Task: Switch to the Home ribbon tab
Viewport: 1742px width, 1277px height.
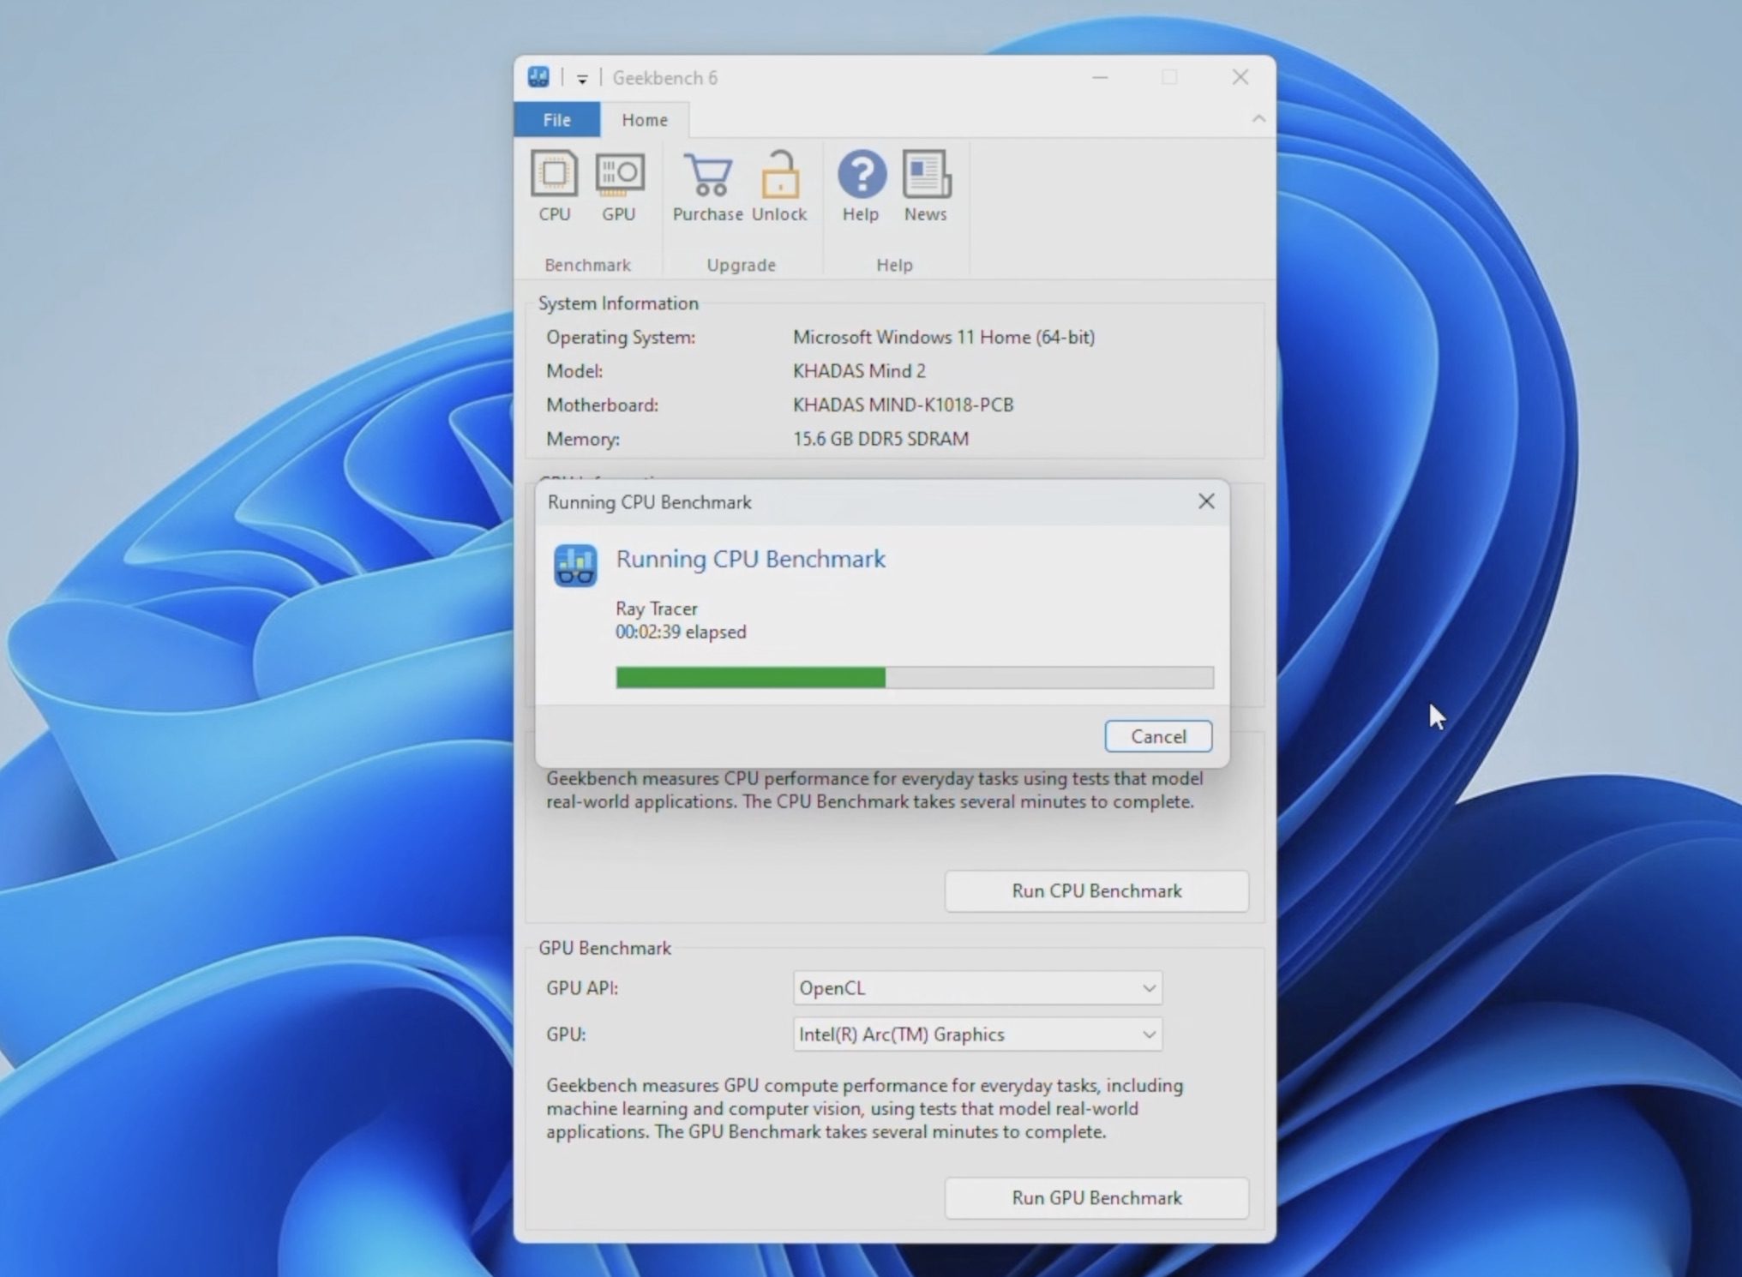Action: click(x=644, y=120)
